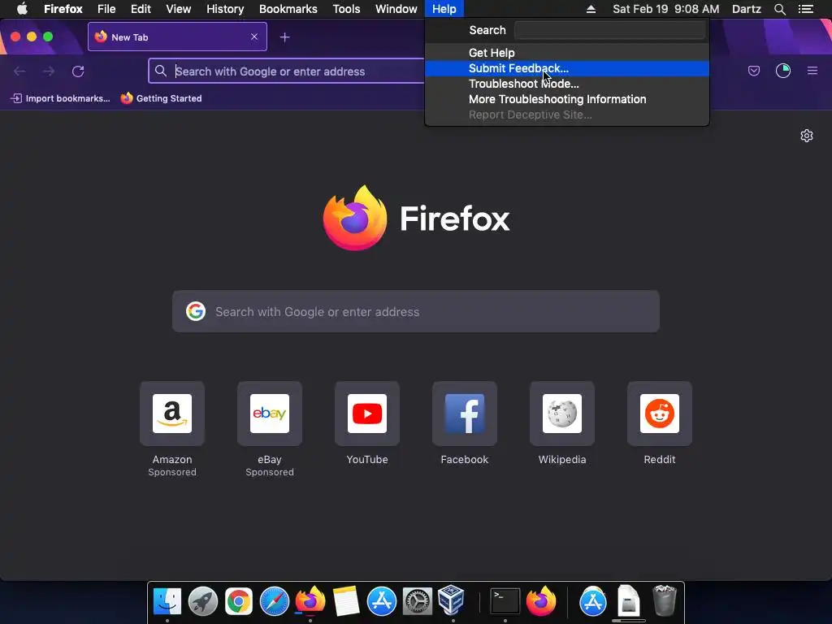This screenshot has height=624, width=832.
Task: Click the Firefox account avatar icon
Action: tap(783, 71)
